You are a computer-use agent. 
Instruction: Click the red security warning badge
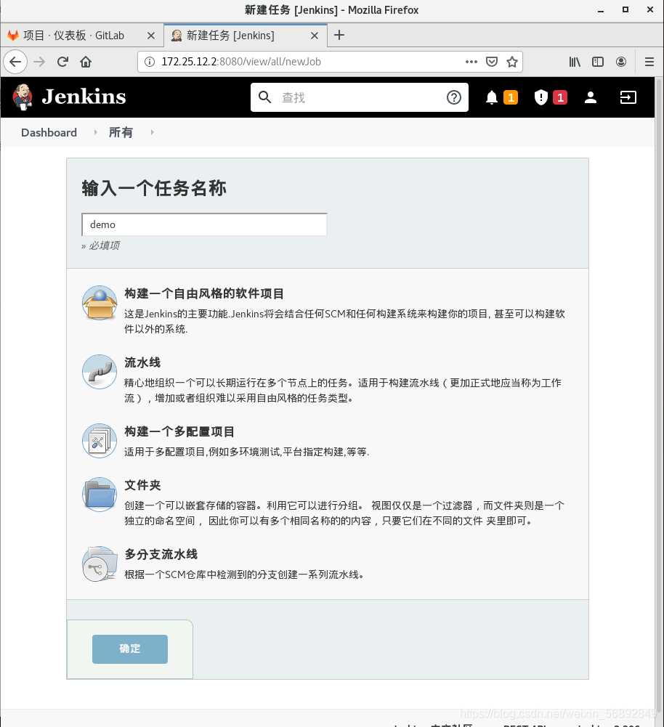560,97
